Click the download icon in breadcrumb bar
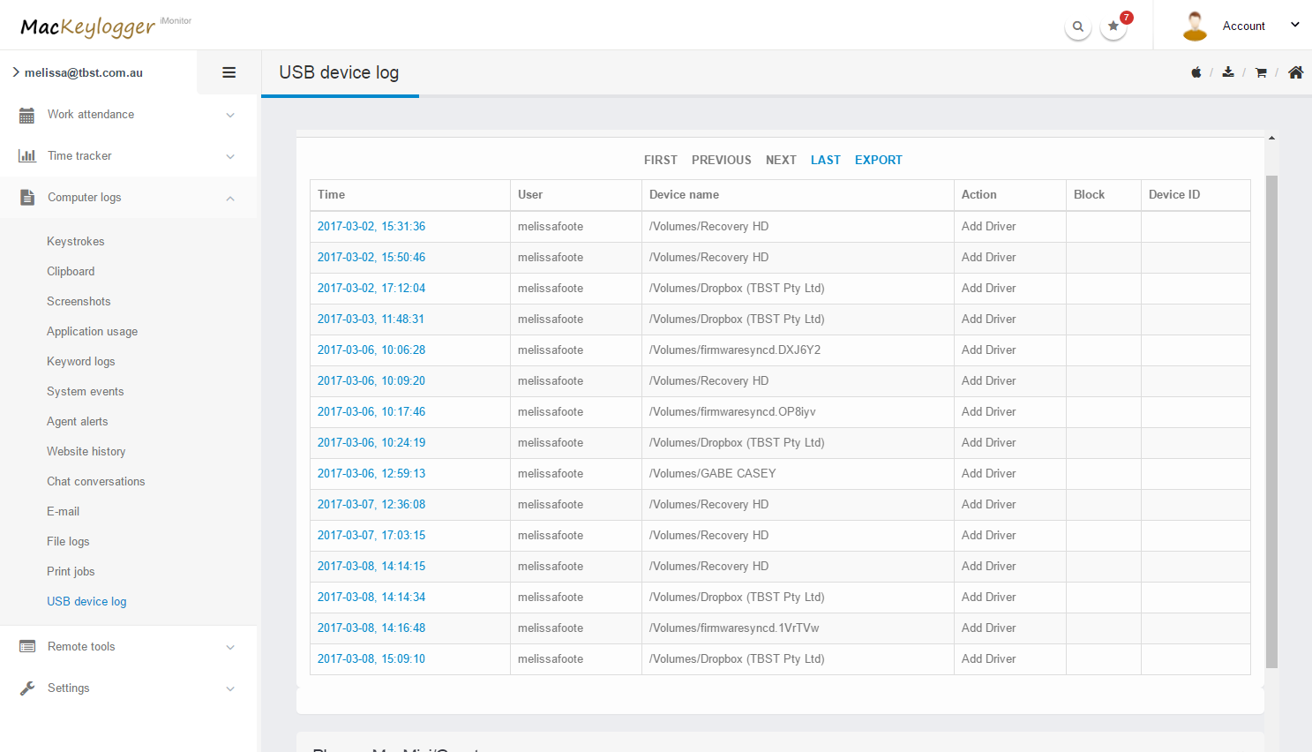Viewport: 1312px width, 752px height. point(1228,72)
